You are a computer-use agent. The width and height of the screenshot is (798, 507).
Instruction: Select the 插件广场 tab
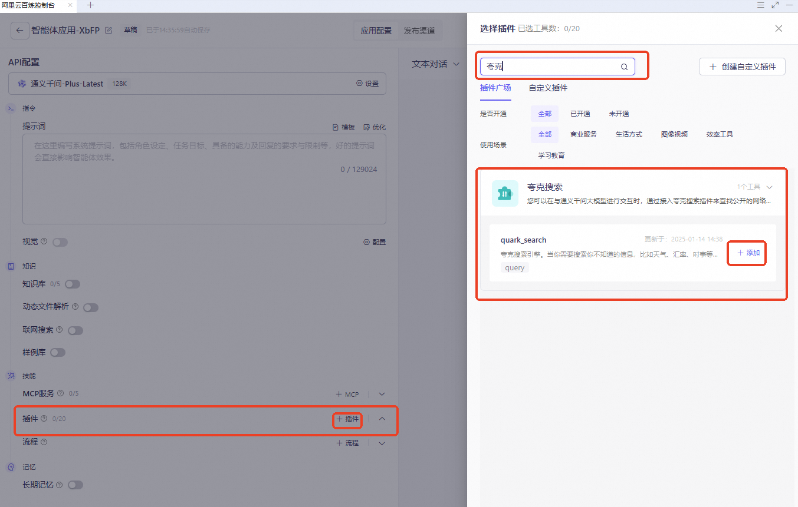[x=495, y=88]
